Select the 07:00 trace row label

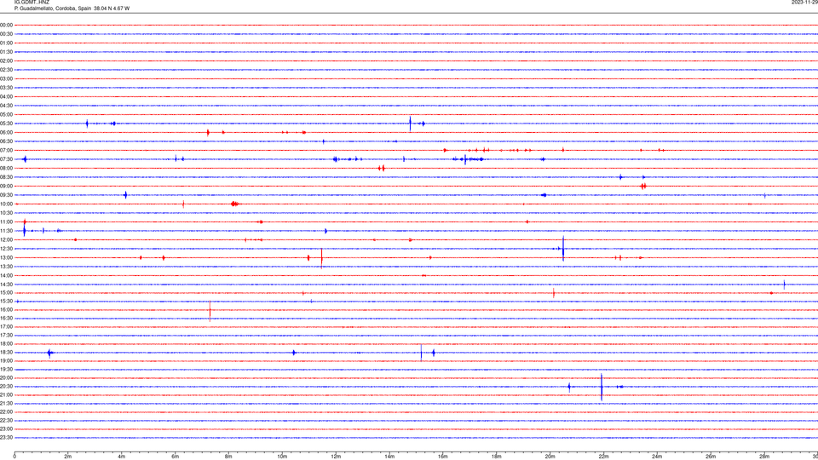click(x=6, y=150)
